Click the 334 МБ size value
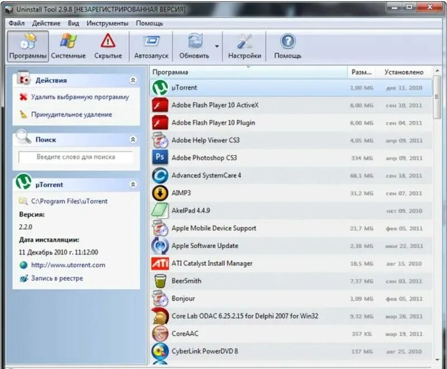The width and height of the screenshot is (447, 369). pyautogui.click(x=362, y=158)
